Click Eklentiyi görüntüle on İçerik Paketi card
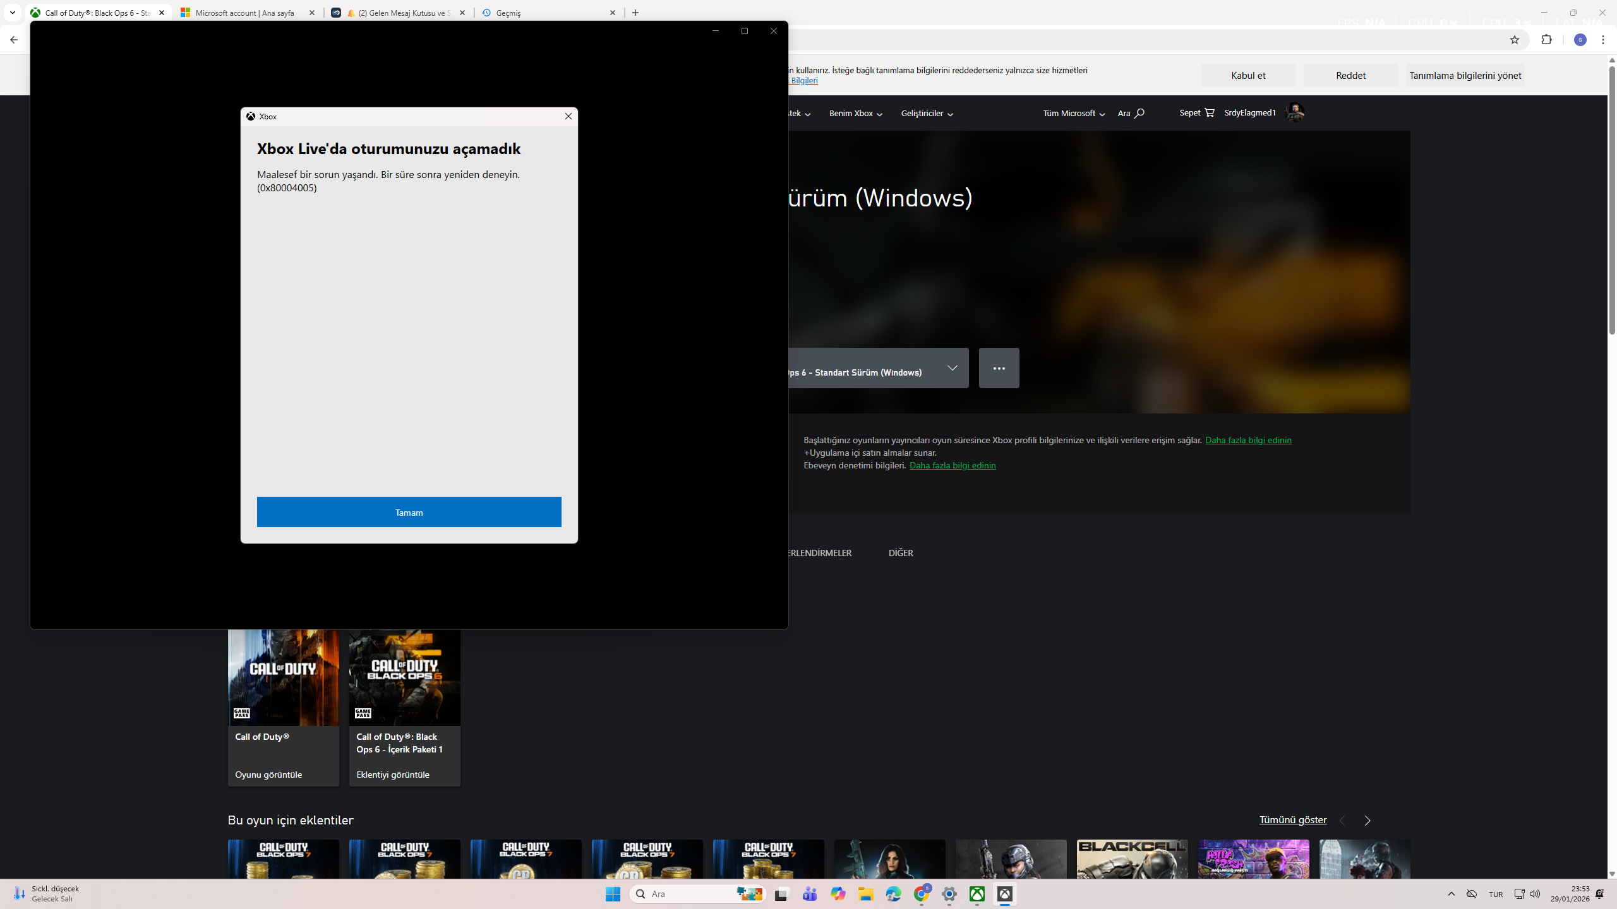The height and width of the screenshot is (909, 1617). [393, 775]
